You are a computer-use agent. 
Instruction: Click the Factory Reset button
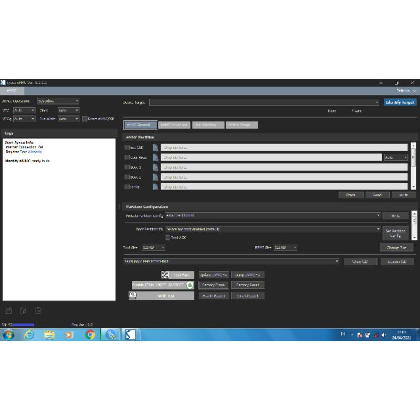coord(247,285)
